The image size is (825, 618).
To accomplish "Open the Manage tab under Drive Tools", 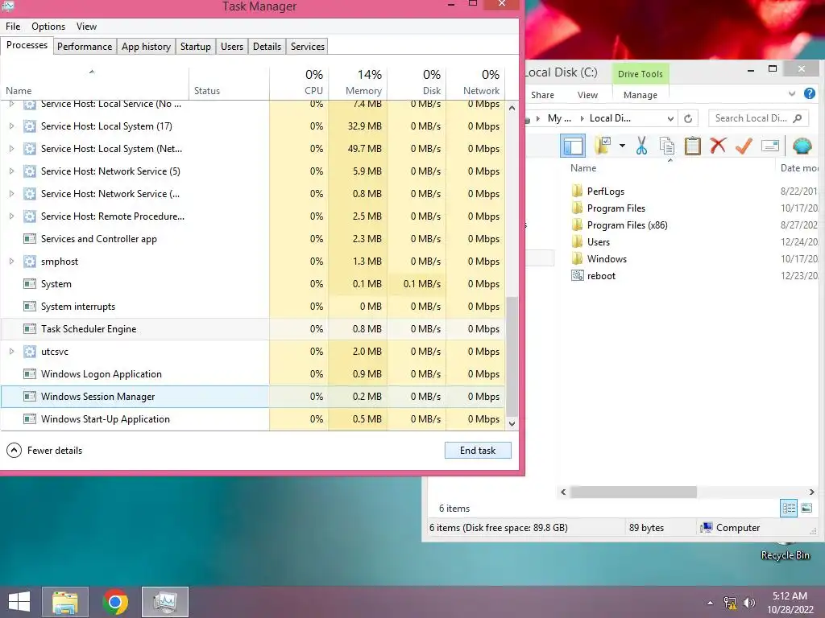I will pyautogui.click(x=641, y=95).
